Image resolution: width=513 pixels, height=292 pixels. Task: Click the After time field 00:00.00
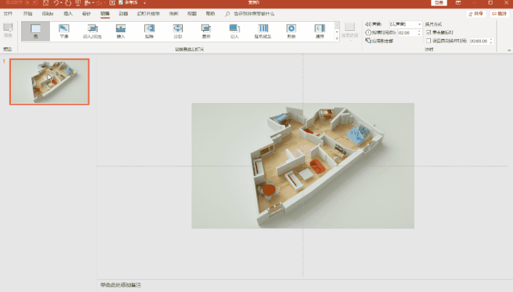(479, 41)
